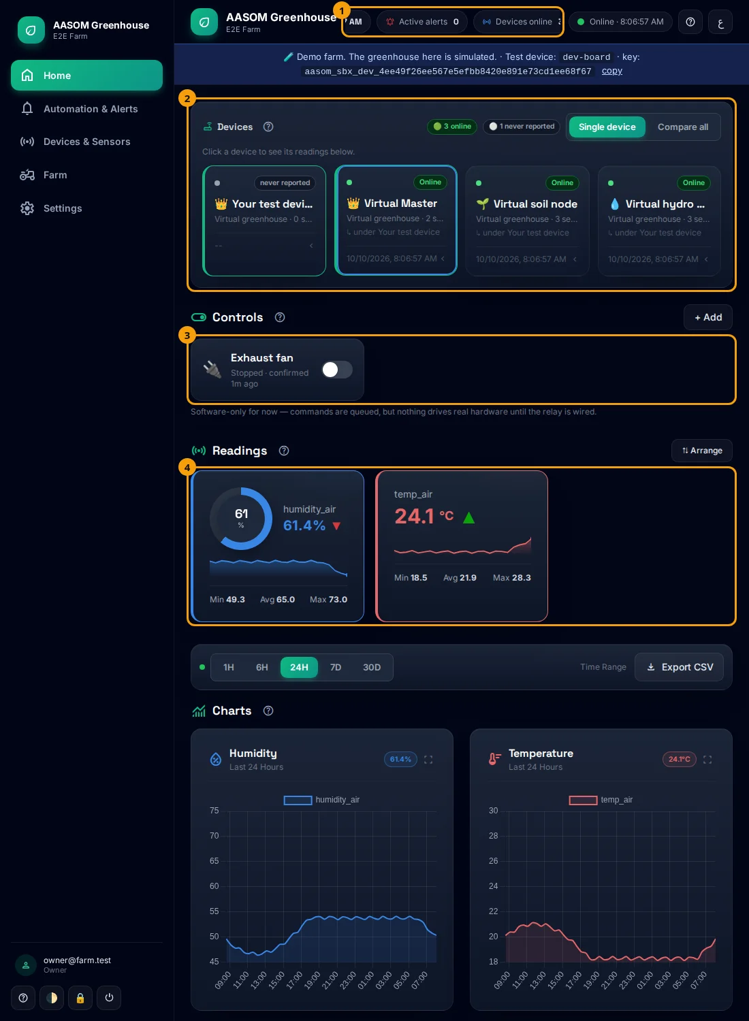Expand the Virtual soil node card chevron

(x=575, y=259)
